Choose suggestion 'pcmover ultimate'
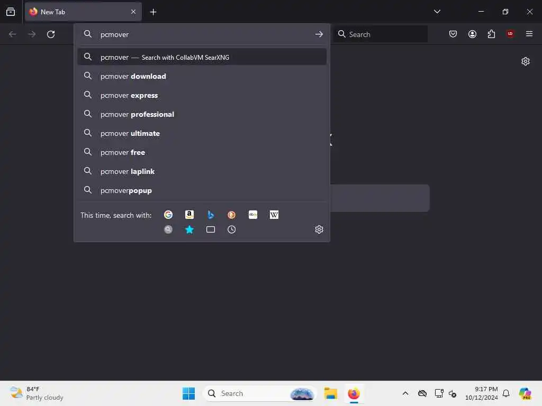The width and height of the screenshot is (542, 406). coord(202,133)
